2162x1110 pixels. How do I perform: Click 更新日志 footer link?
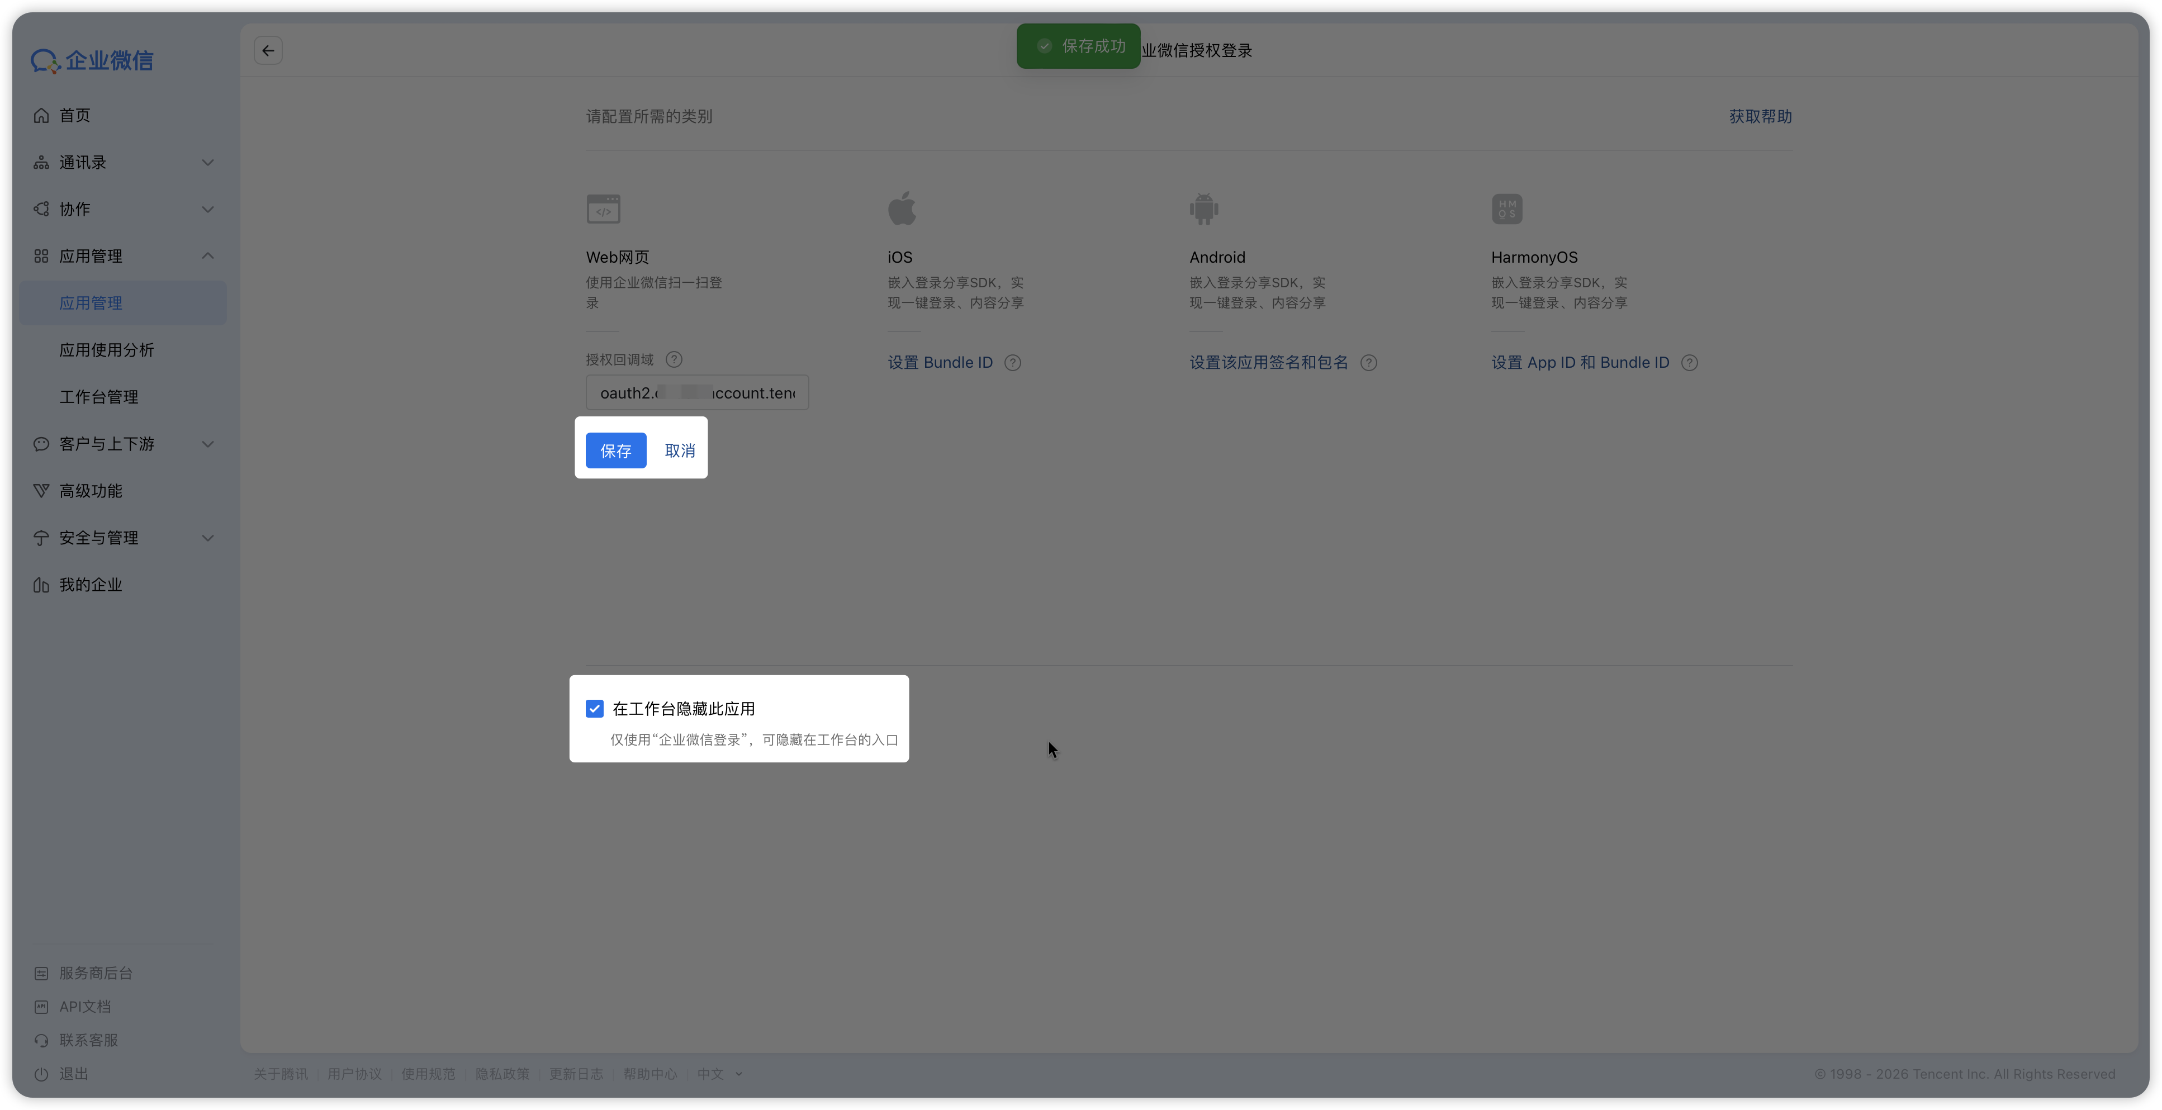[576, 1074]
